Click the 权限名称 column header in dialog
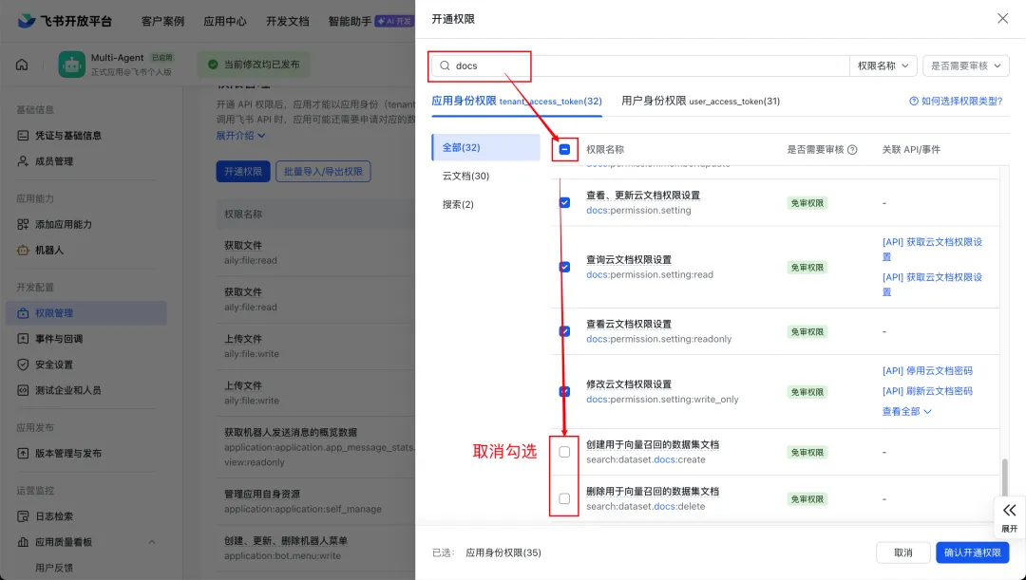Viewport: 1026px width, 580px height. pos(605,150)
